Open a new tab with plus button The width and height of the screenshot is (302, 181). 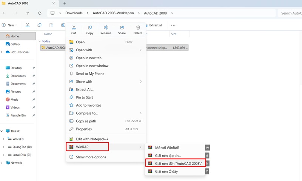[65, 3]
